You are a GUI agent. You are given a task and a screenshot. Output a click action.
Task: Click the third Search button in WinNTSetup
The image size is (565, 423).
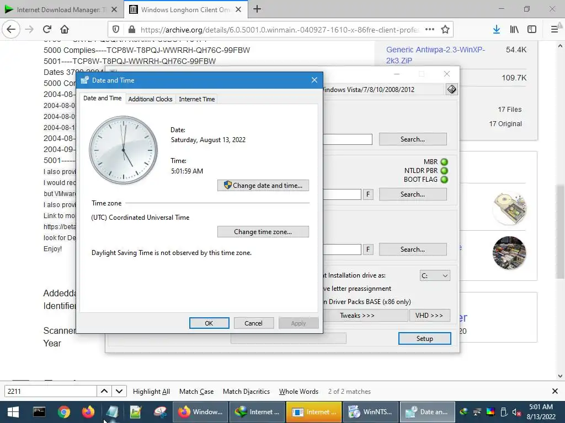[x=413, y=250]
